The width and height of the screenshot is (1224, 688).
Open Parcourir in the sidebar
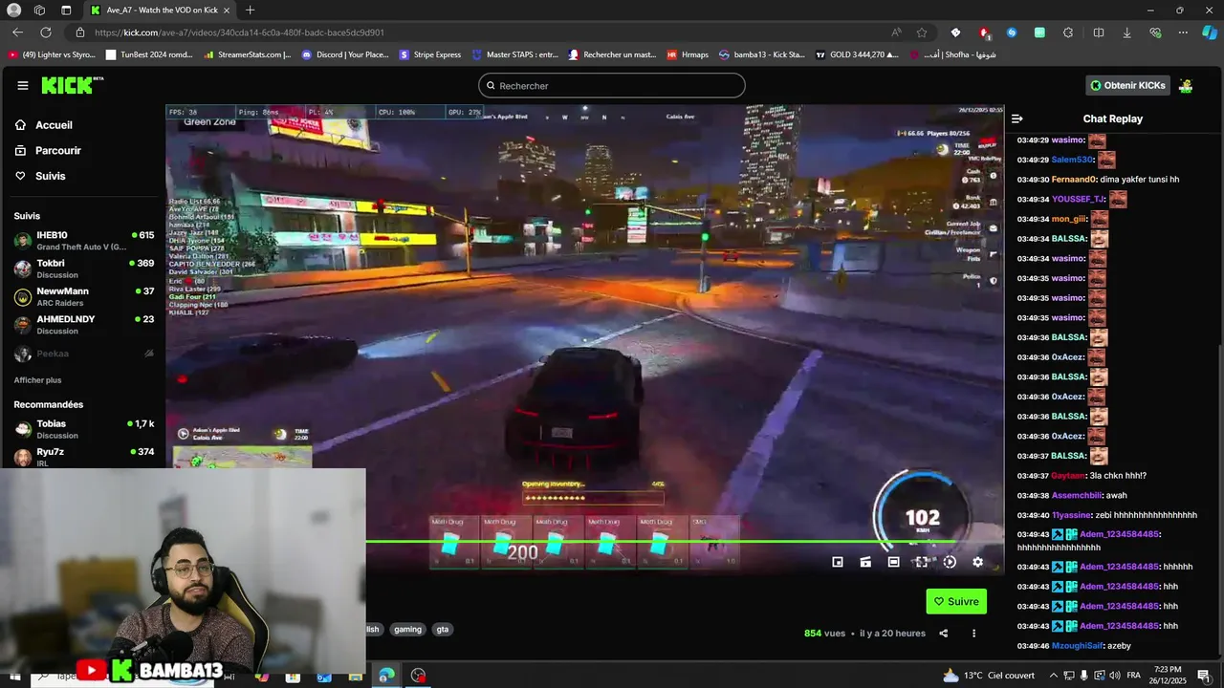(x=58, y=150)
